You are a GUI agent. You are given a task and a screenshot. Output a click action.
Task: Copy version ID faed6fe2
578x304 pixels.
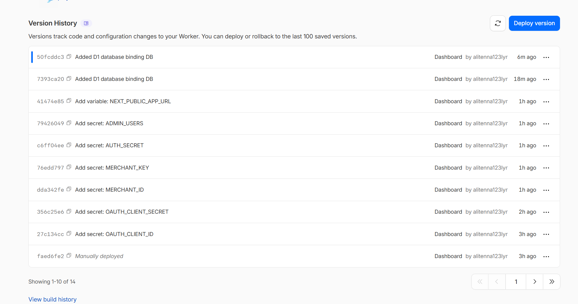pos(69,256)
